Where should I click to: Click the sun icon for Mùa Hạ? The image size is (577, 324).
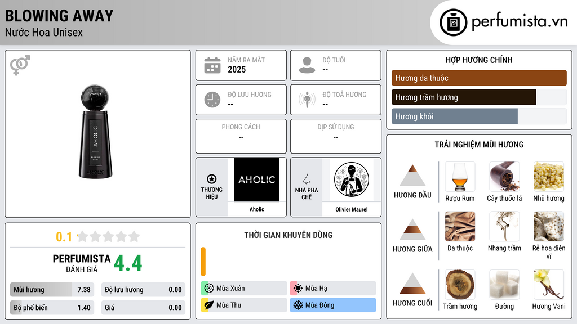pyautogui.click(x=298, y=289)
